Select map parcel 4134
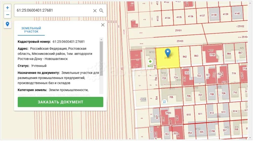This screenshot has height=141, width=253. 167,18
